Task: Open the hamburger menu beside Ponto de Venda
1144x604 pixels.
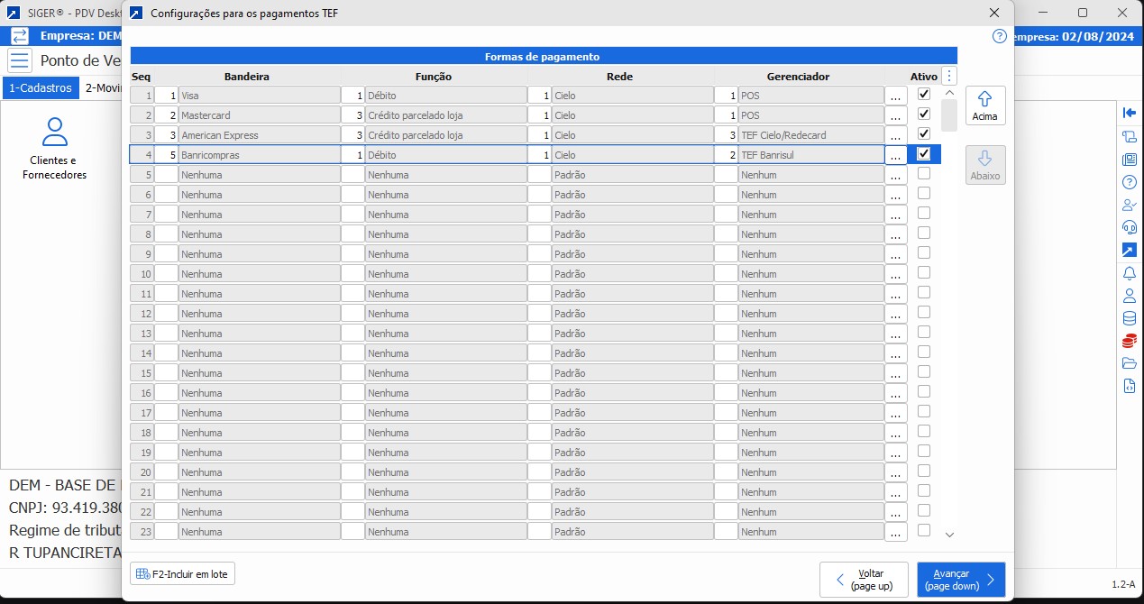Action: (x=20, y=61)
